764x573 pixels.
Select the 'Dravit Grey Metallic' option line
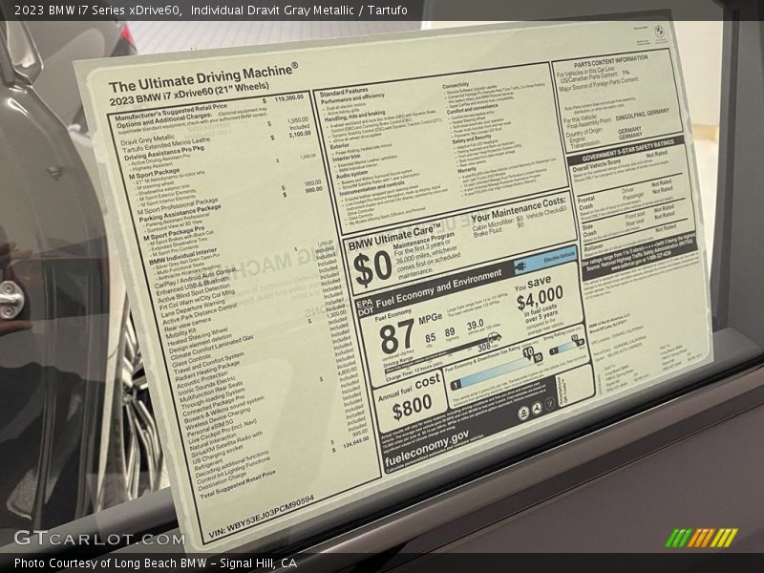147,139
